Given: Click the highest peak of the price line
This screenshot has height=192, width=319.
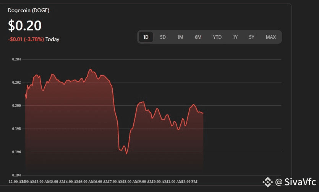Looking at the screenshot, I should point(90,70).
